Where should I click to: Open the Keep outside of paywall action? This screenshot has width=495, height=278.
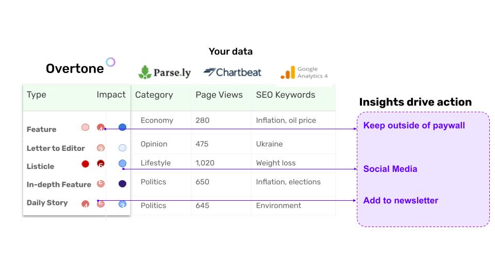pyautogui.click(x=414, y=126)
